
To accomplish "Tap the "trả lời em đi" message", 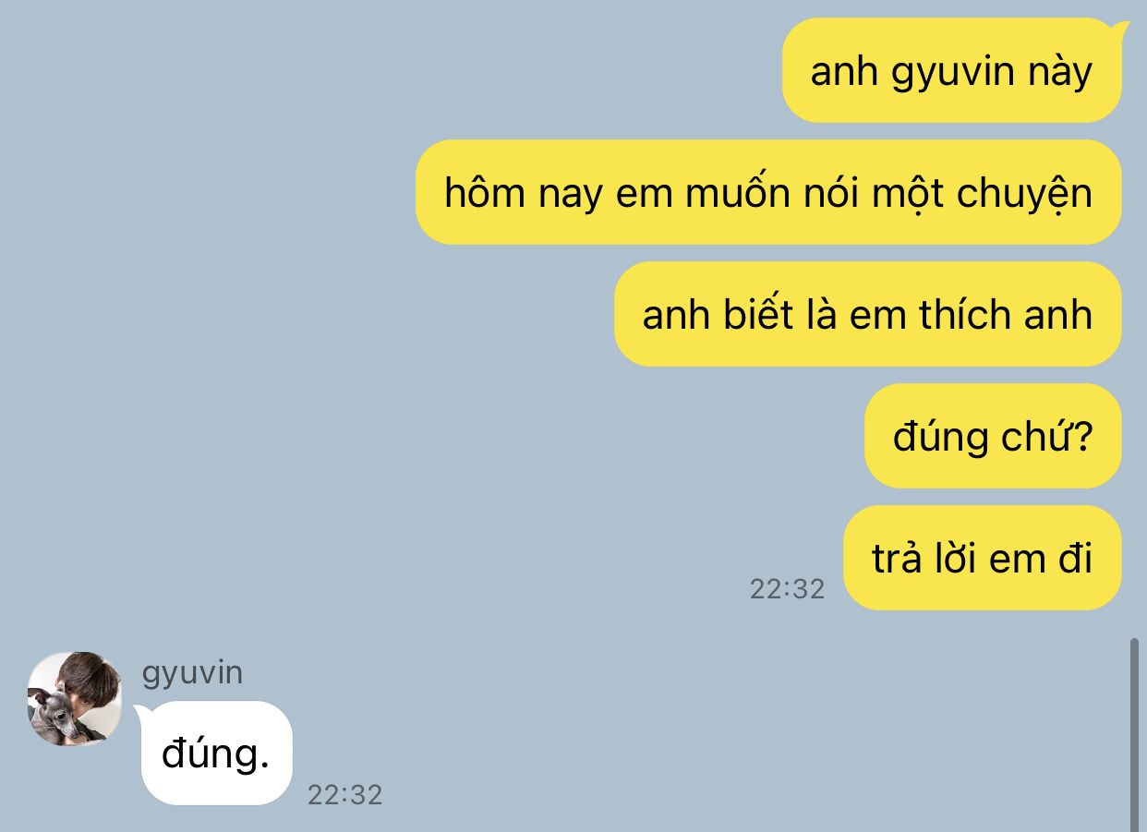I will point(983,558).
